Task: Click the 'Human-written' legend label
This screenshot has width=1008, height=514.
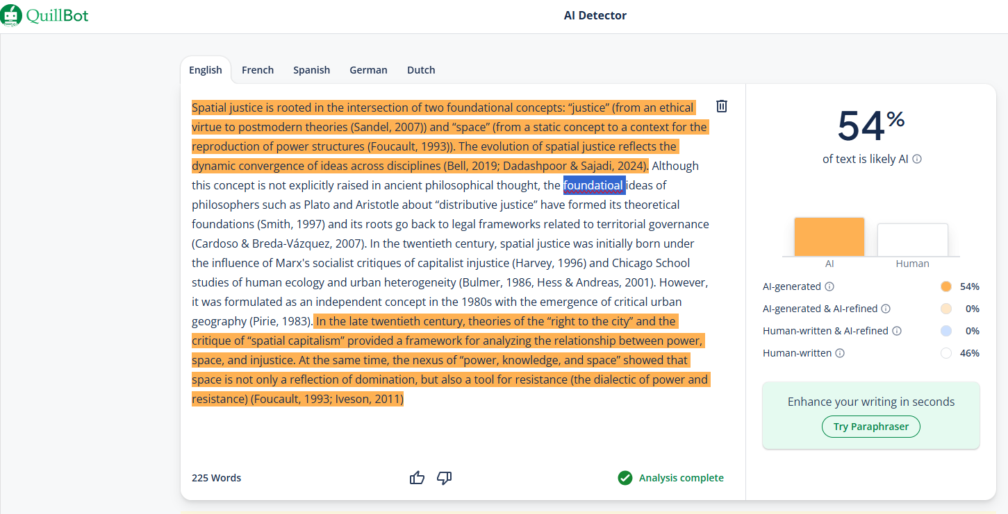Action: click(x=797, y=353)
